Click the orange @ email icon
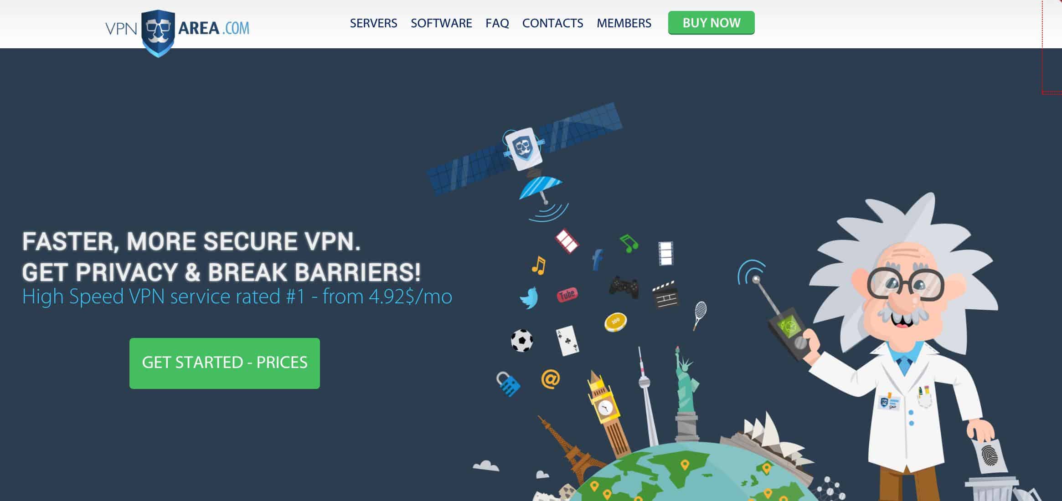 tap(550, 378)
